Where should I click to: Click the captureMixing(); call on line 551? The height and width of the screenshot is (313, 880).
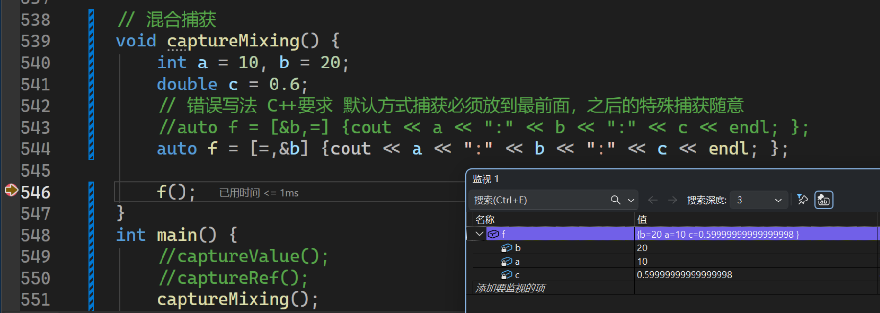tap(237, 299)
